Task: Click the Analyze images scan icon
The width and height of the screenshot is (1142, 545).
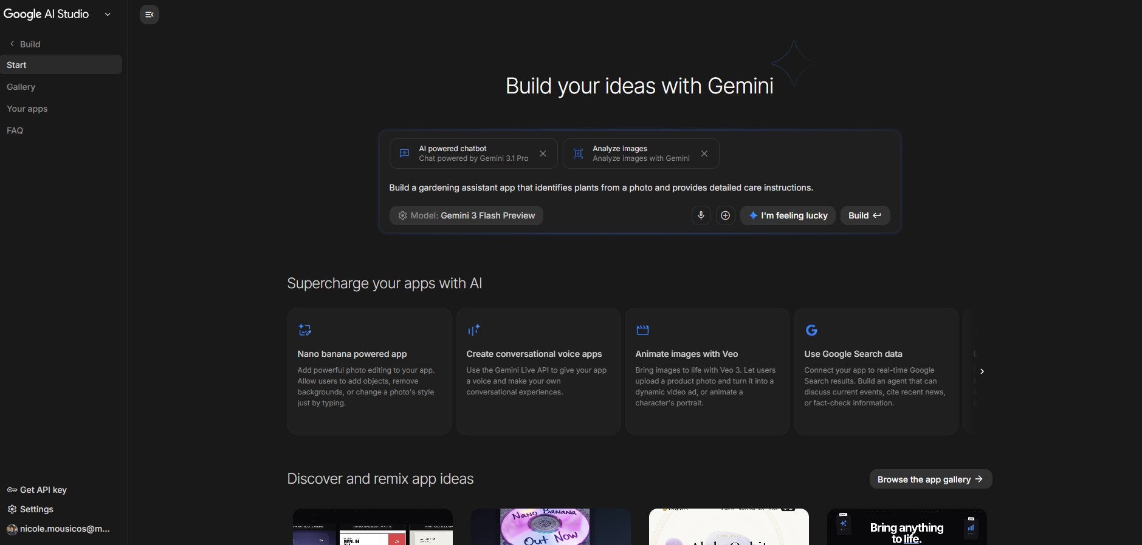Action: pyautogui.click(x=578, y=154)
